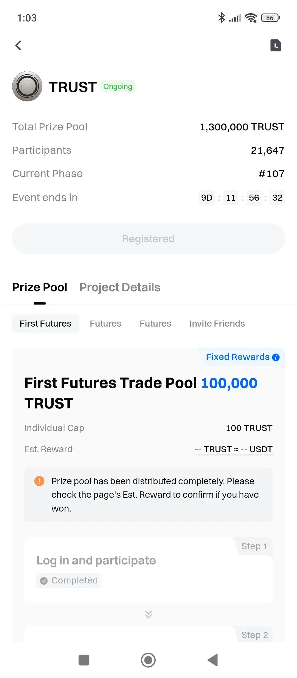Image resolution: width=297 pixels, height=678 pixels.
Task: Tap Android back triangle button
Action: click(x=213, y=660)
